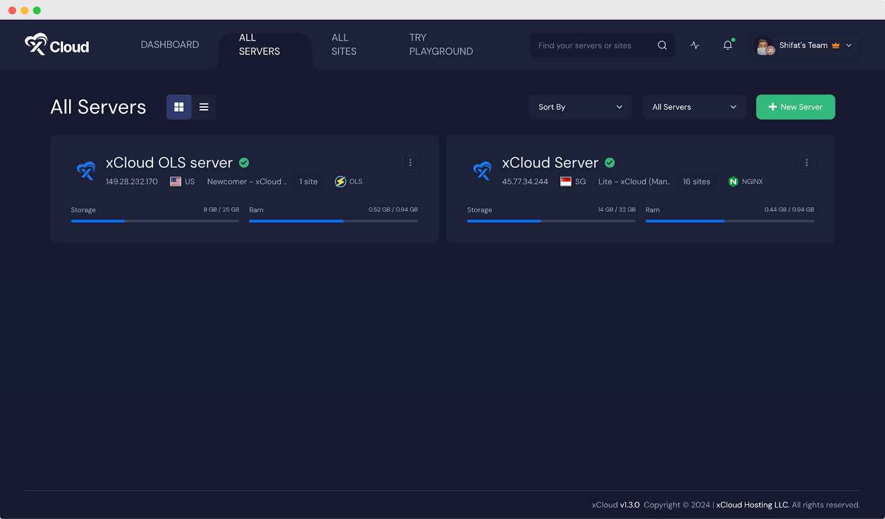This screenshot has width=885, height=519.
Task: Switch to the ALL SITES tab
Action: [343, 44]
